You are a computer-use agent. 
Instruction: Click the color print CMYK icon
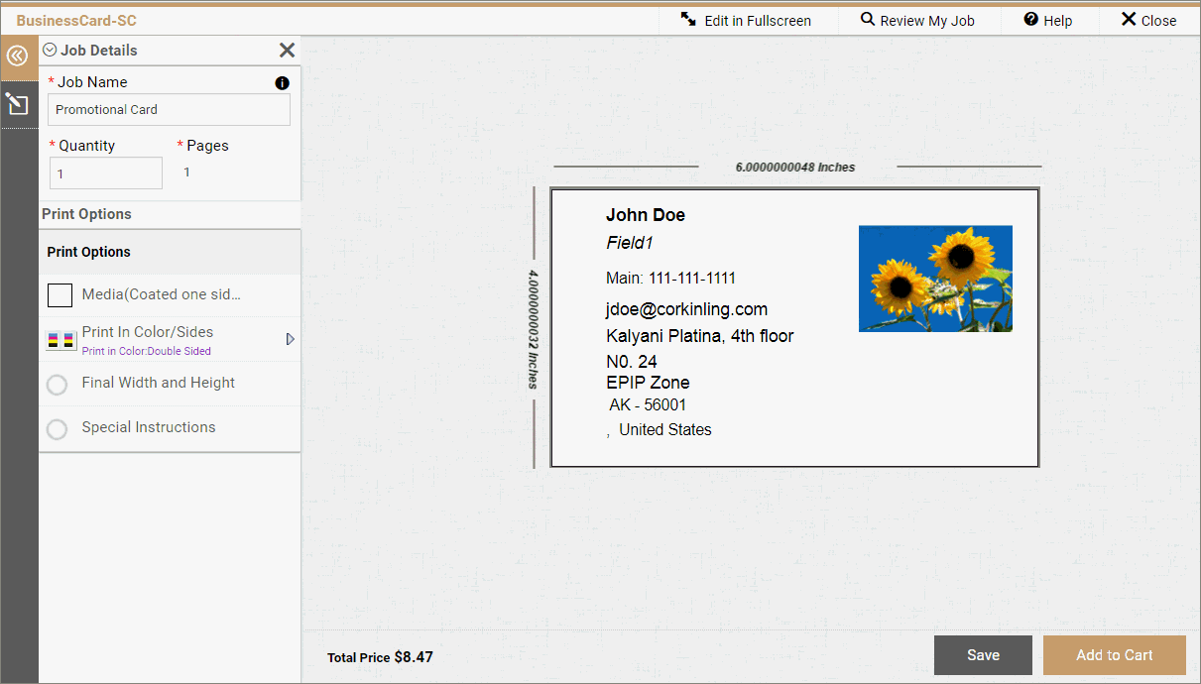(60, 340)
